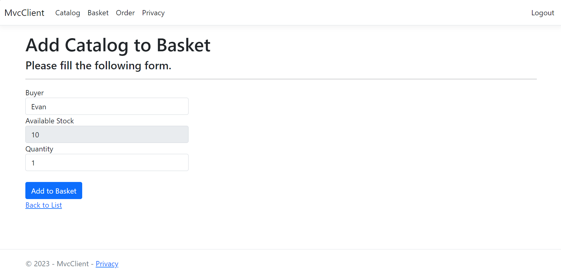561x276 pixels.
Task: Focus the Quantity input field
Action: point(107,162)
